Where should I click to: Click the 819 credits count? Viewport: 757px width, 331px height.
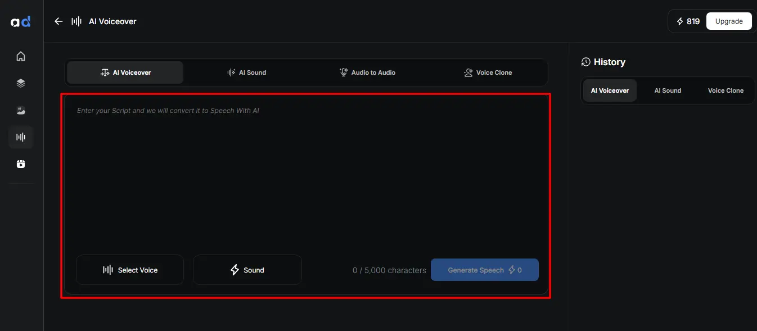(693, 21)
